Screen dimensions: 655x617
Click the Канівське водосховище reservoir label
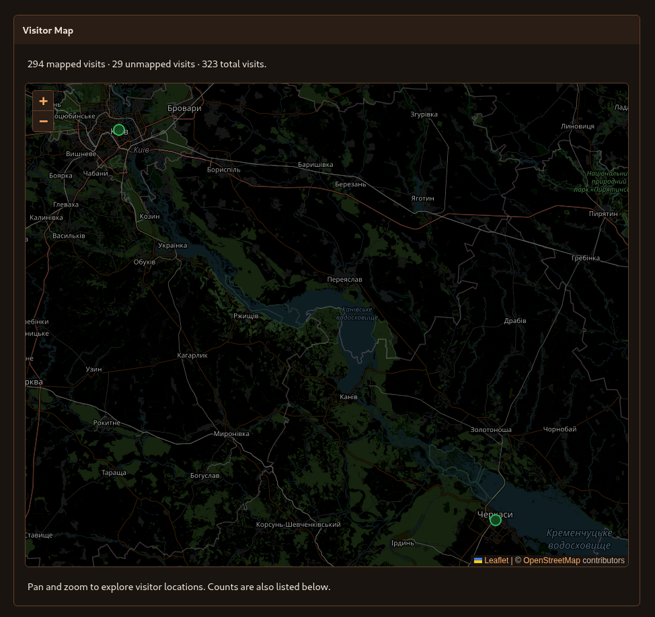click(x=357, y=314)
